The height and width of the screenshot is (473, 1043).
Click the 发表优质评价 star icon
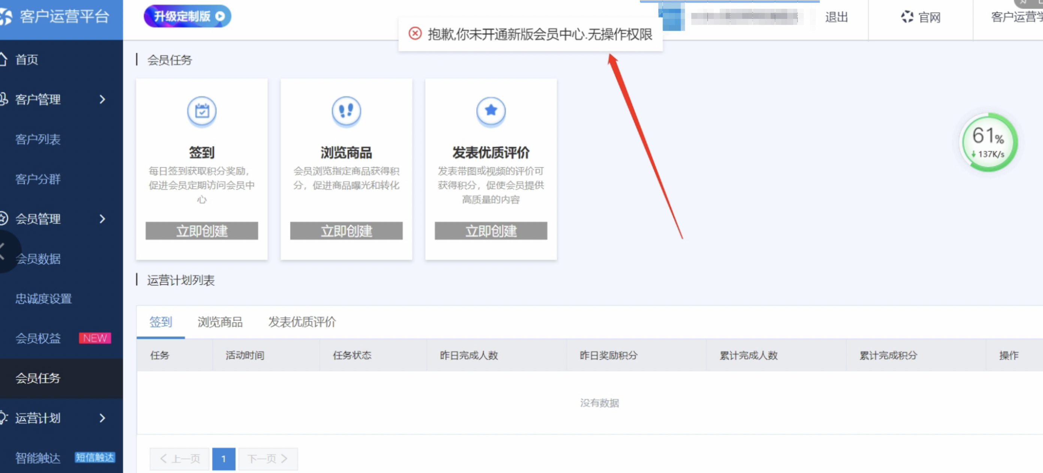491,111
